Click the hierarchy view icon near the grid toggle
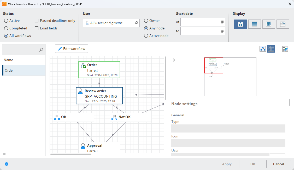294x170 pixels. tap(263, 49)
